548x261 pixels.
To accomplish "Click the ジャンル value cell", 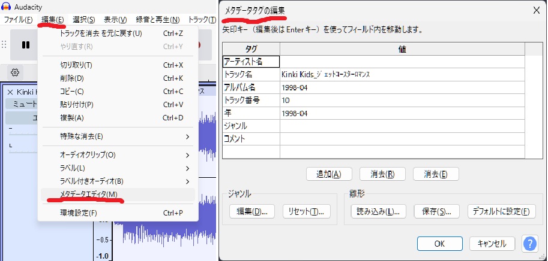I will tap(402, 126).
